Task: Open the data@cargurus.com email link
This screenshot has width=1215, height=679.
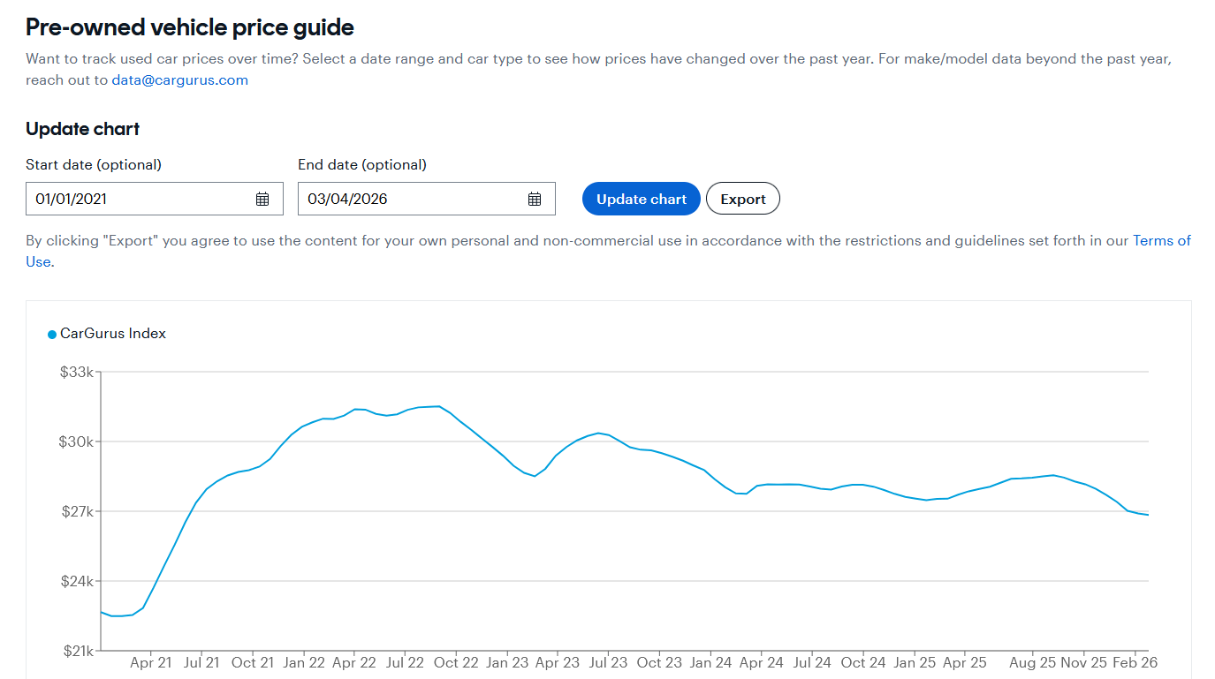Action: (x=179, y=80)
